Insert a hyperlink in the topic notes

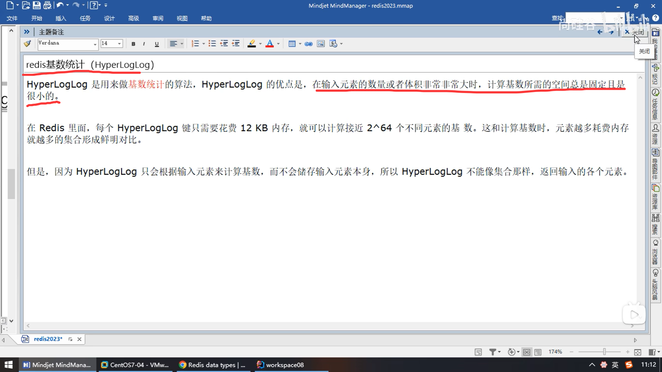tap(309, 44)
